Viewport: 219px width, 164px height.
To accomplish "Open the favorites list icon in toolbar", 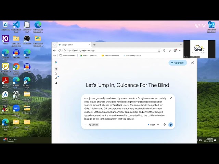I will (170, 51).
